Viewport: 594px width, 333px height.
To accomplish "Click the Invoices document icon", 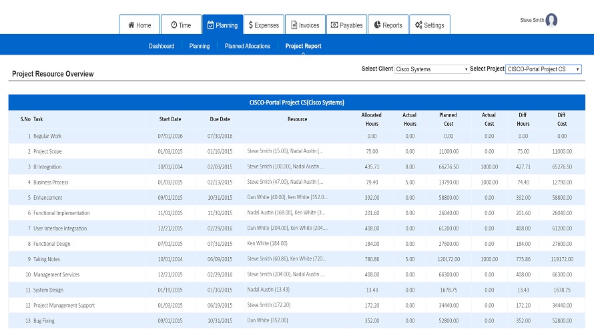I will [294, 25].
